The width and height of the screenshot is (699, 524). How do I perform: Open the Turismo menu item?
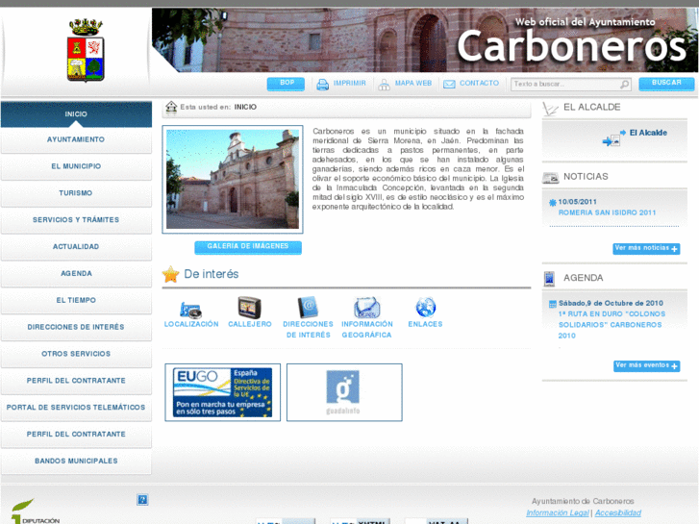coord(76,193)
